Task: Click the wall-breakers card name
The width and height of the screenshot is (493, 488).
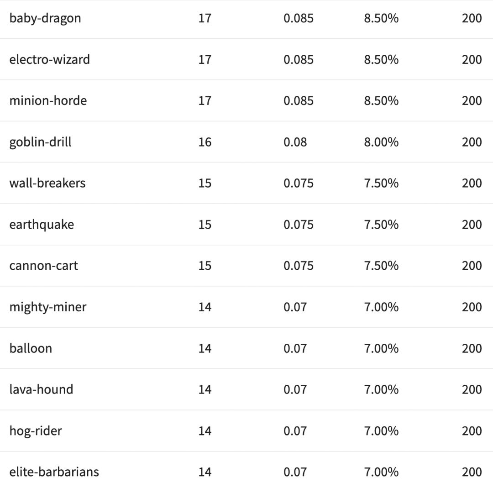Action: point(47,183)
